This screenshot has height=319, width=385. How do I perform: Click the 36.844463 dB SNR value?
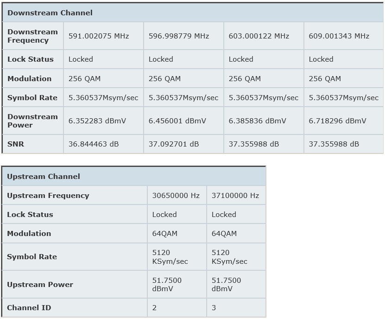tap(94, 144)
